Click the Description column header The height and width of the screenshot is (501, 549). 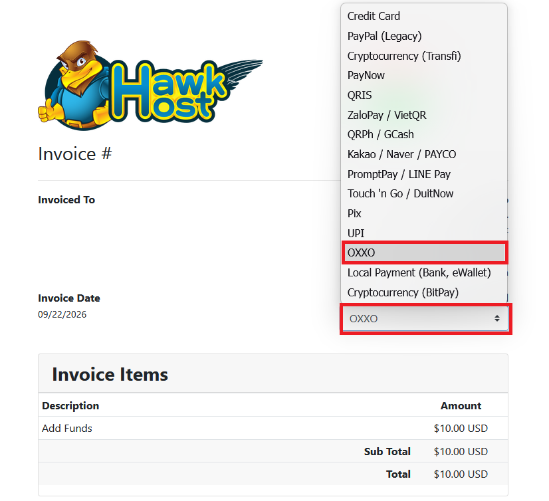click(x=70, y=406)
